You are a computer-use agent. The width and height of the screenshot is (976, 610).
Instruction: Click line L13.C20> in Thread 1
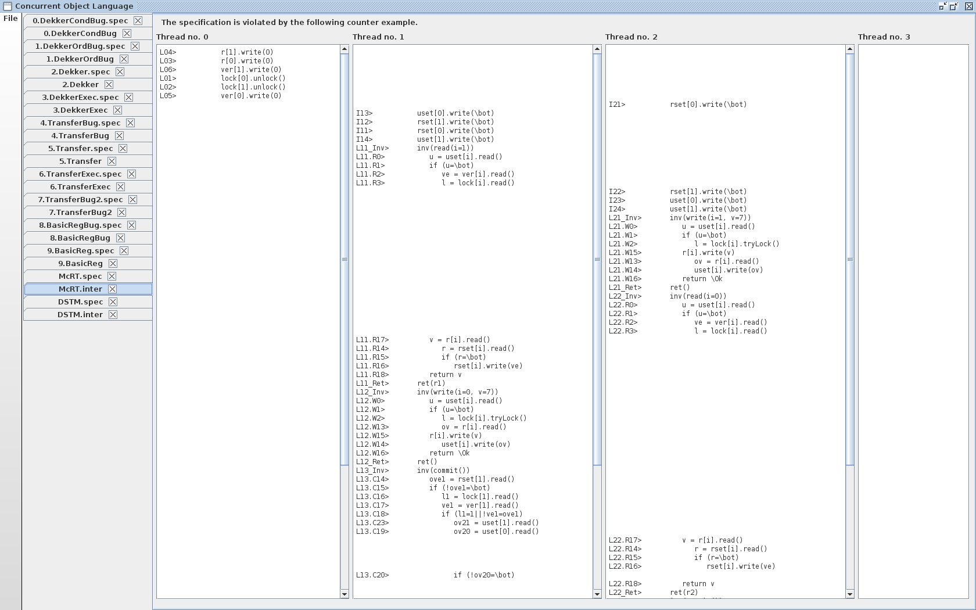(x=435, y=575)
